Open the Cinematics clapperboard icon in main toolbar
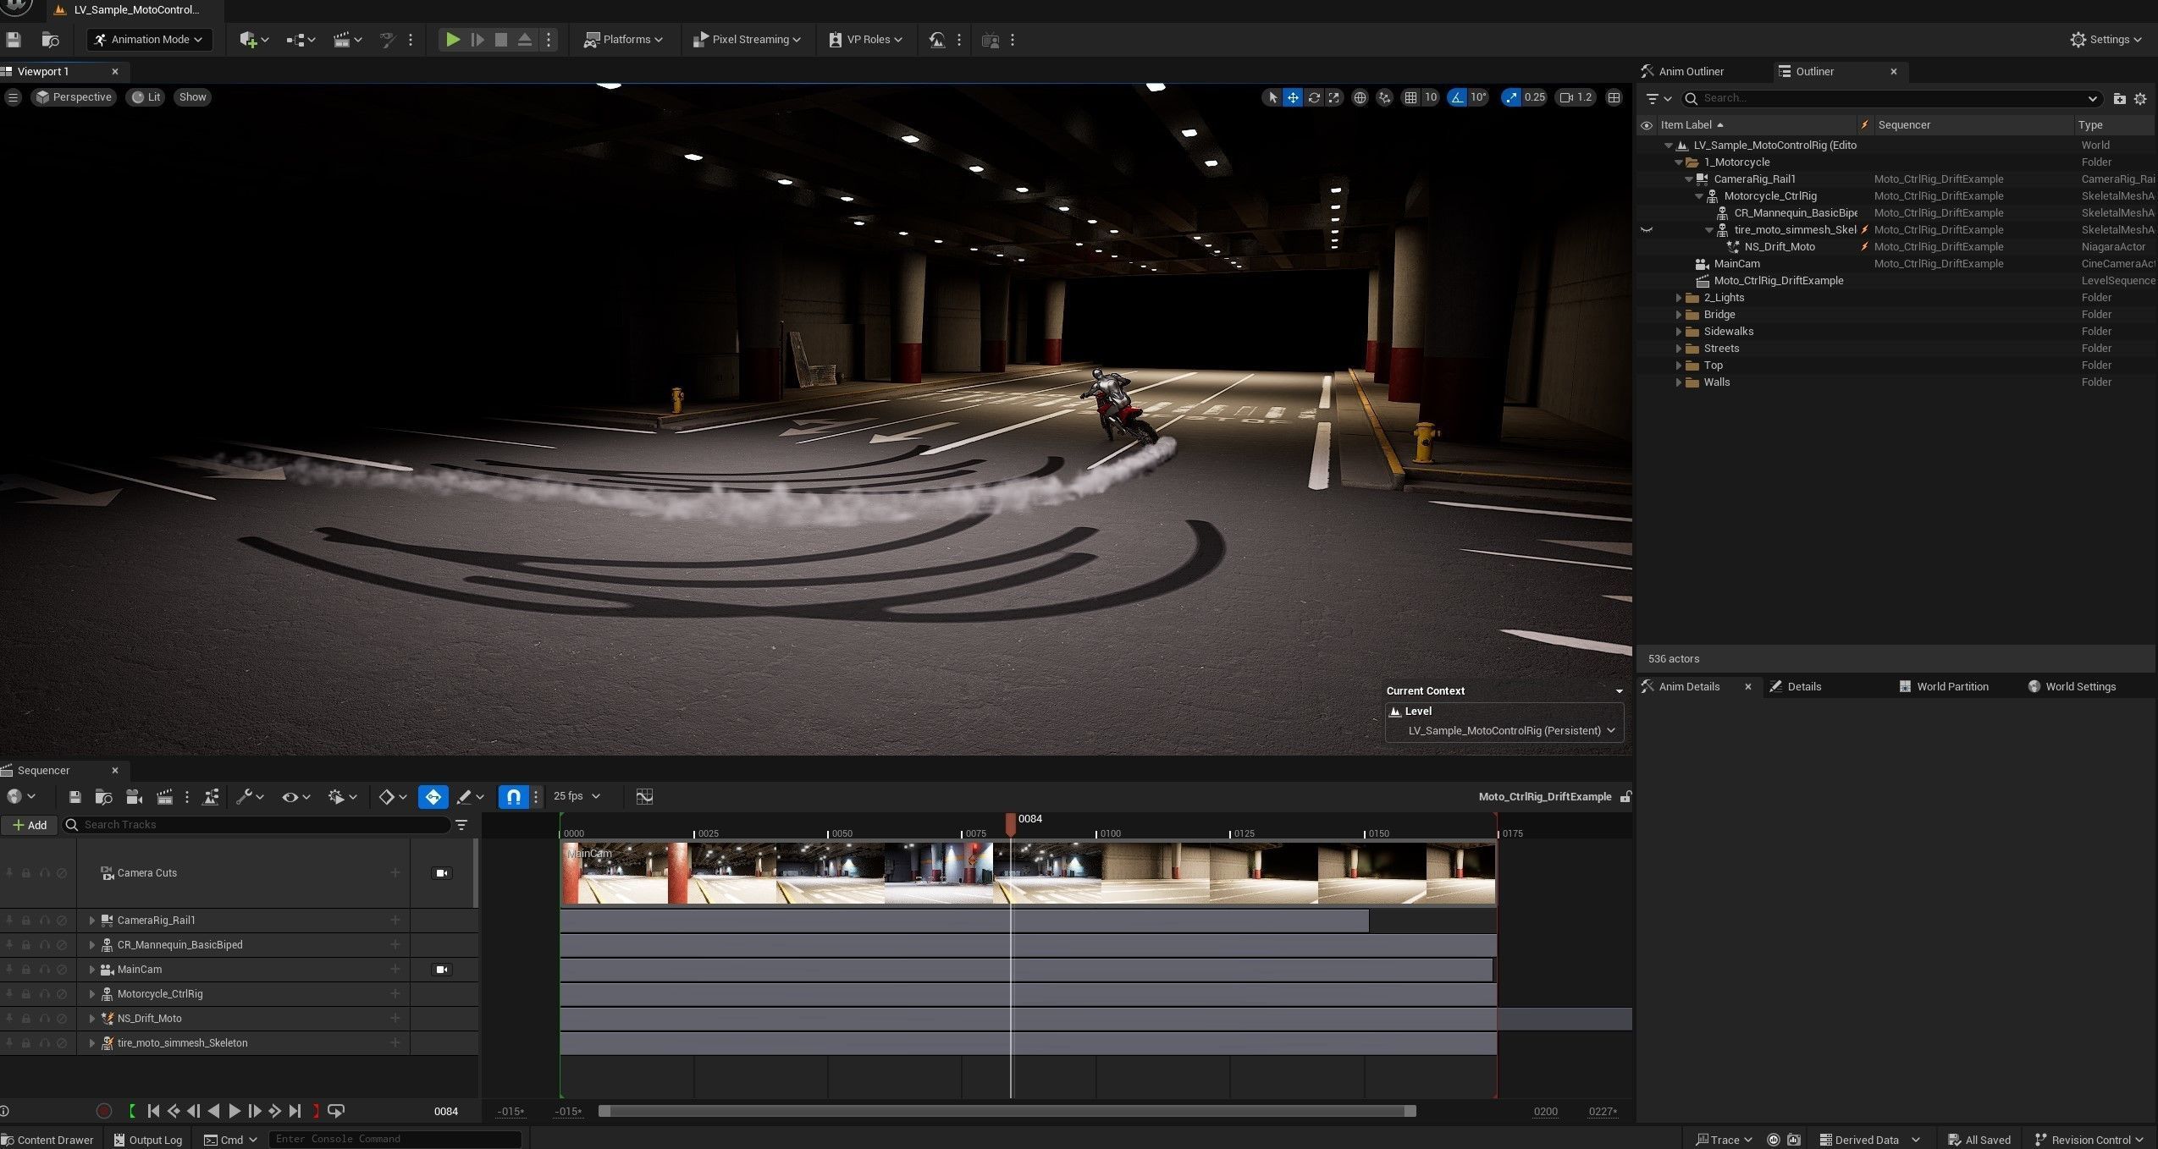 tap(347, 40)
